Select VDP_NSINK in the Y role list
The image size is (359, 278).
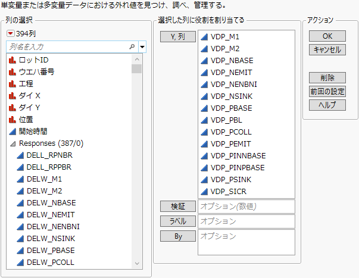pos(232,96)
